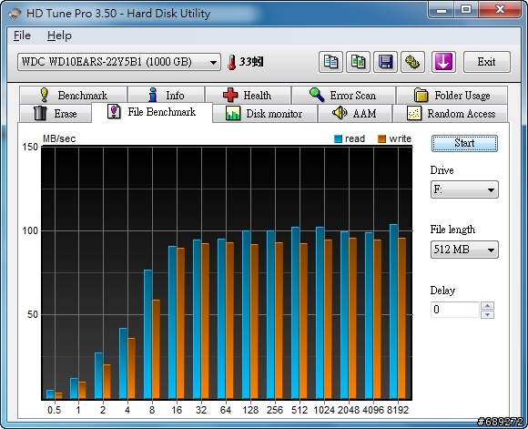Open the options wrench icon
The width and height of the screenshot is (528, 429).
(412, 62)
